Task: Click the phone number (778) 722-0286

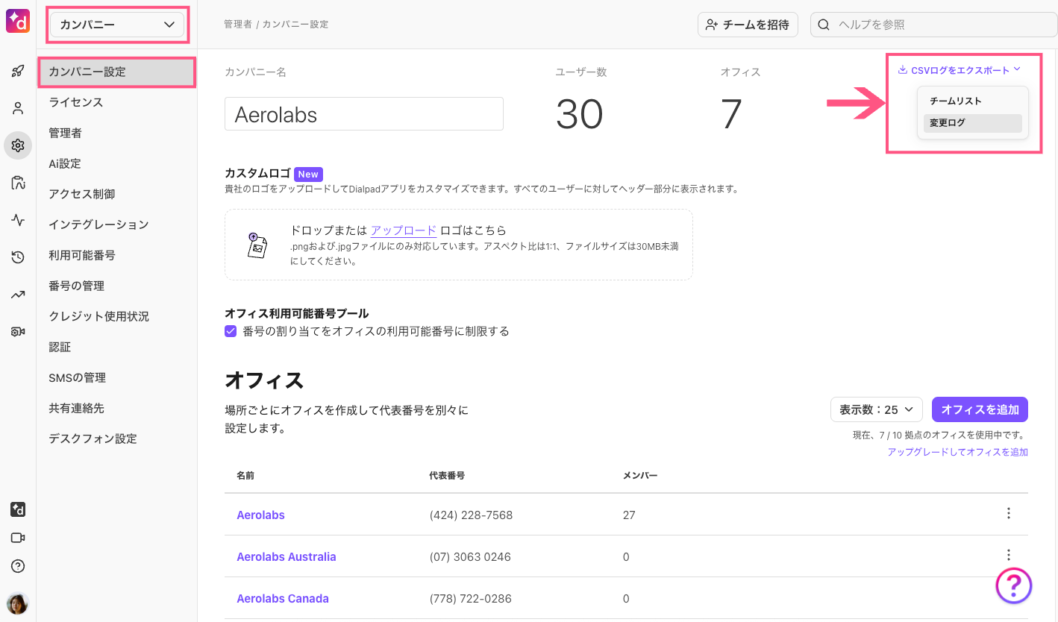Action: point(470,598)
